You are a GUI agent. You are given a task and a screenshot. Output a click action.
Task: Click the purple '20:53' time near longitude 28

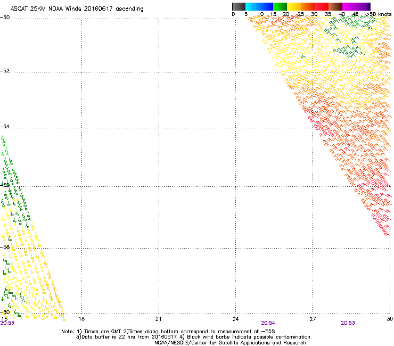[348, 323]
